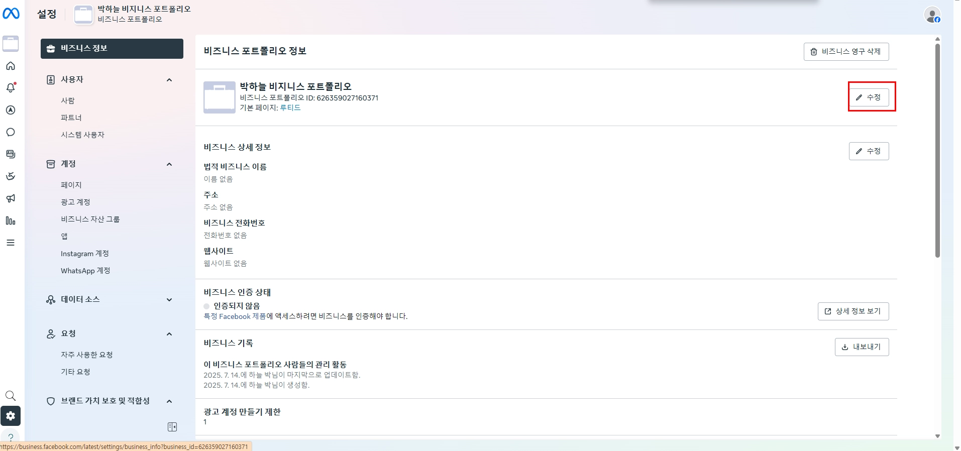Click scrollbar up arrow
This screenshot has height=451, width=961.
tap(937, 39)
